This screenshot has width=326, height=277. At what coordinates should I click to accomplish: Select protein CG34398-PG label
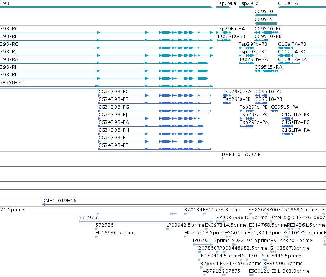(114, 107)
